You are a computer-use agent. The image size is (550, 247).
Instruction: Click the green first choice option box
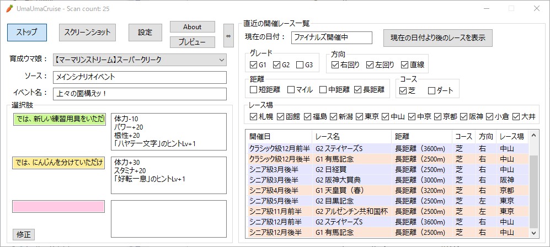click(x=58, y=119)
